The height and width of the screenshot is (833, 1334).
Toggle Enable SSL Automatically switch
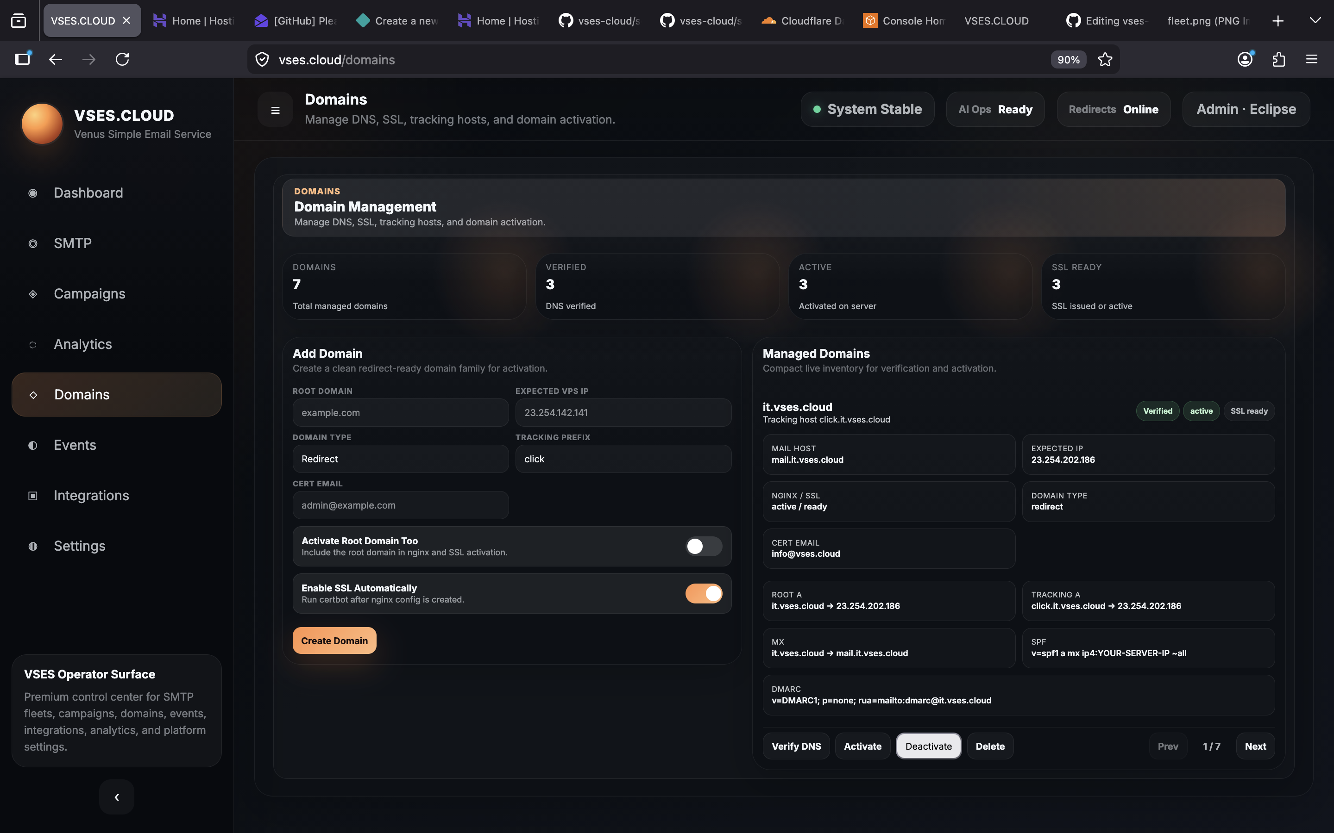[704, 593]
